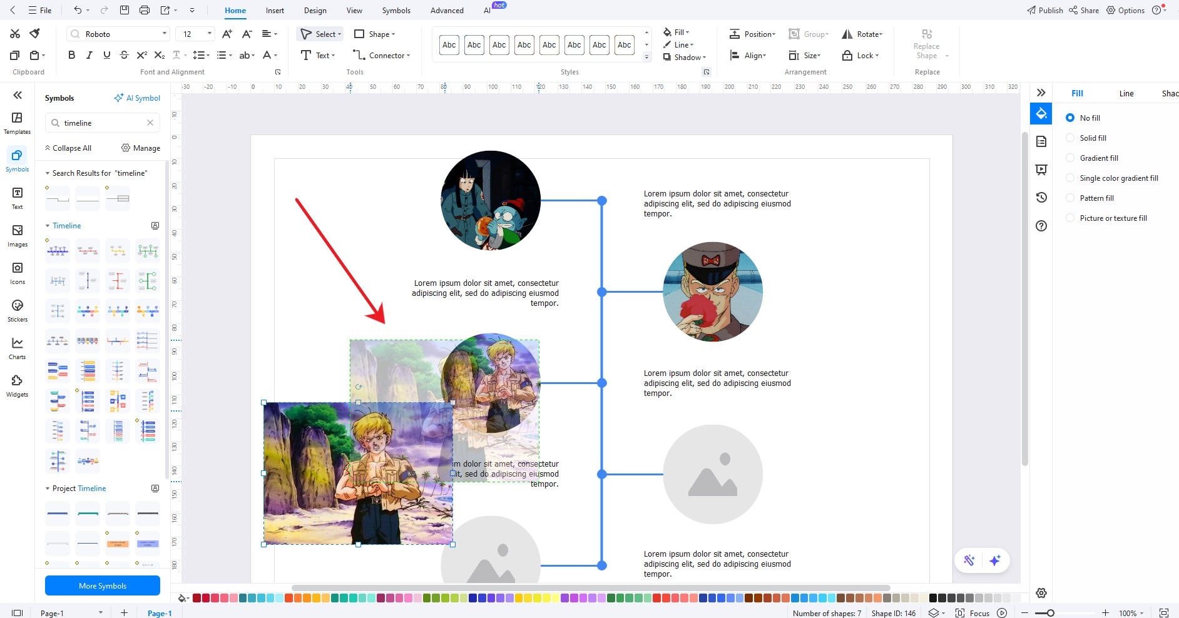The height and width of the screenshot is (618, 1179).
Task: Click the AI Symbol link
Action: pyautogui.click(x=137, y=98)
